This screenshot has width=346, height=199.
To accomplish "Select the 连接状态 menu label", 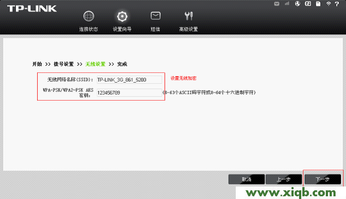I will pyautogui.click(x=88, y=29).
